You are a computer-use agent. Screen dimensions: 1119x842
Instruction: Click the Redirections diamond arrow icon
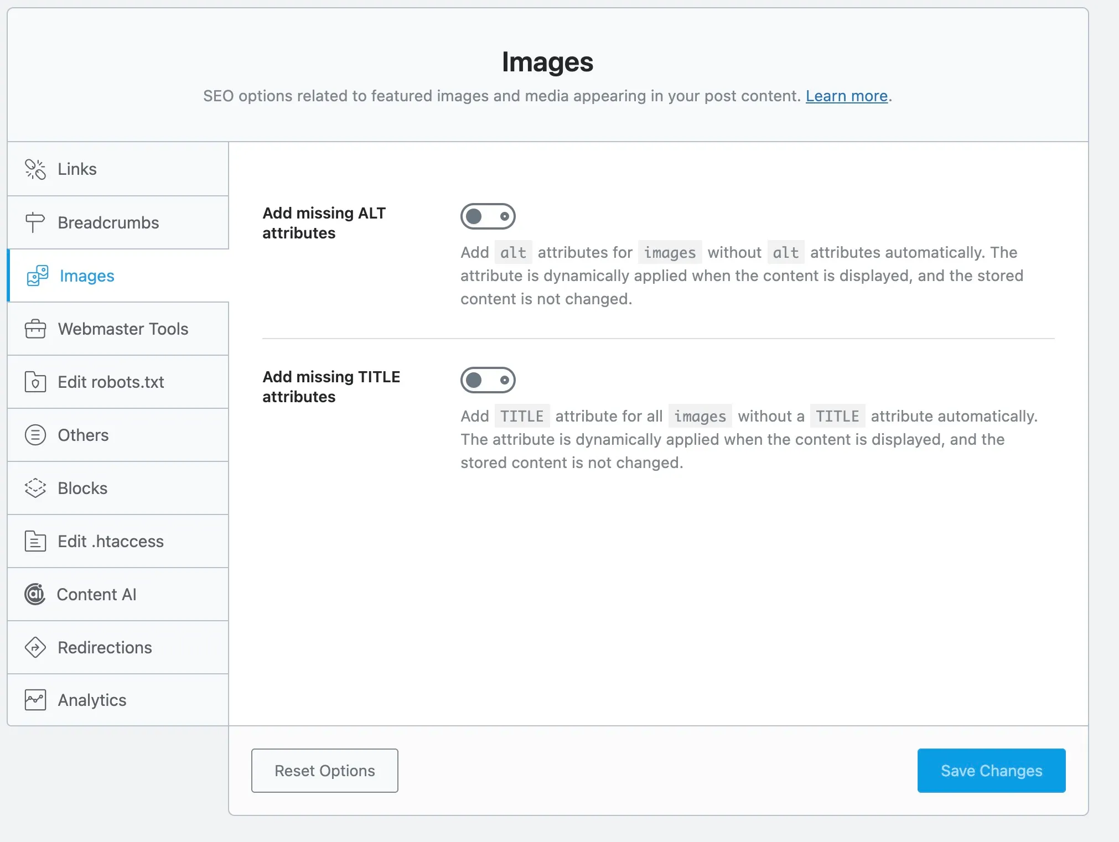[x=35, y=647]
